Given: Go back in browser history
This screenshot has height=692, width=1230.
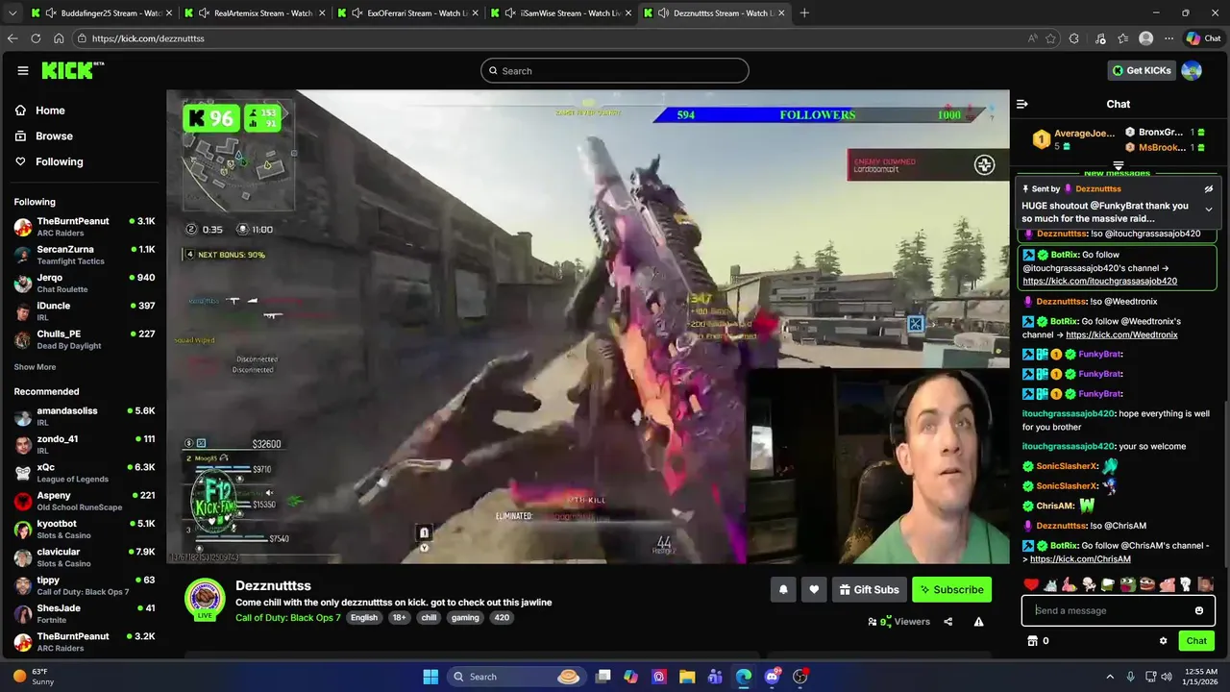Looking at the screenshot, I should click(12, 38).
